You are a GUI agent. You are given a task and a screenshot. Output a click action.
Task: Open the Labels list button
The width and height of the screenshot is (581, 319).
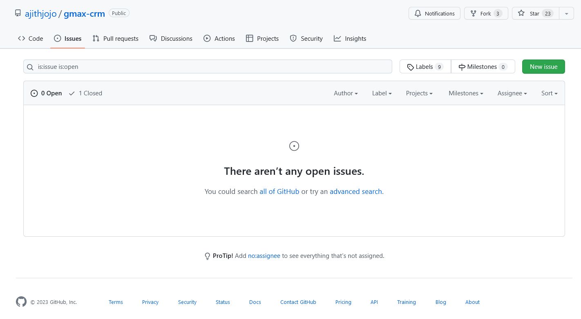click(425, 67)
